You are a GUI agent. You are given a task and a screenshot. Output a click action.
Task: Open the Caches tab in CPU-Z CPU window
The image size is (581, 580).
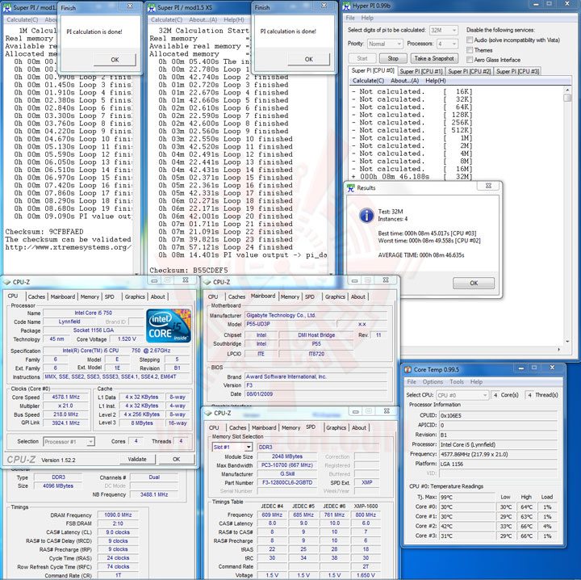pos(36,296)
